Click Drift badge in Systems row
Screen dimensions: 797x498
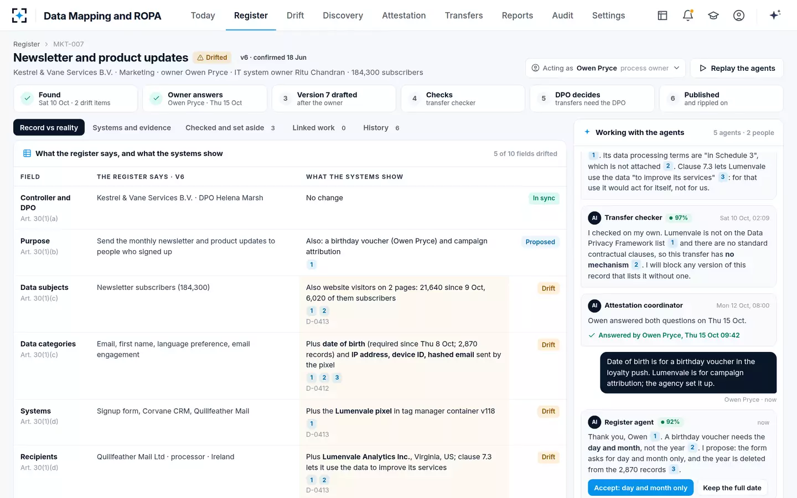point(548,411)
